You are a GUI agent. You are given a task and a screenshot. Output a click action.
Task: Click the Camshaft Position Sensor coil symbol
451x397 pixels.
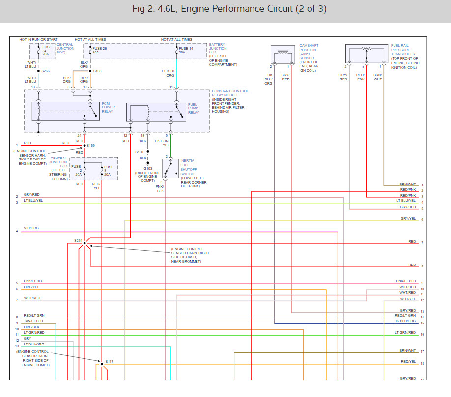tap(283, 54)
